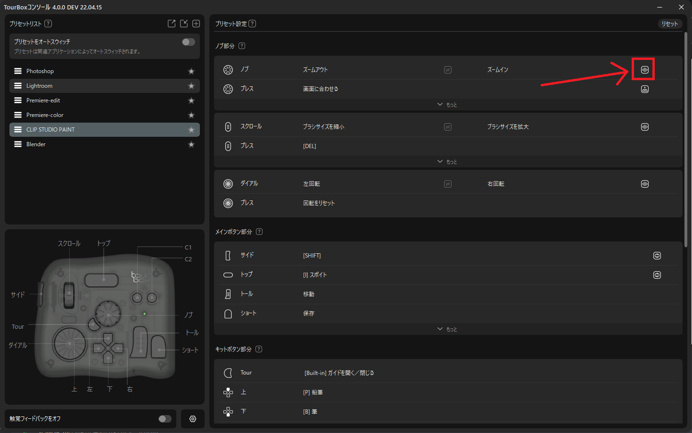The image size is (692, 433).
Task: Click the swap icon between zoom actions
Action: [x=448, y=70]
